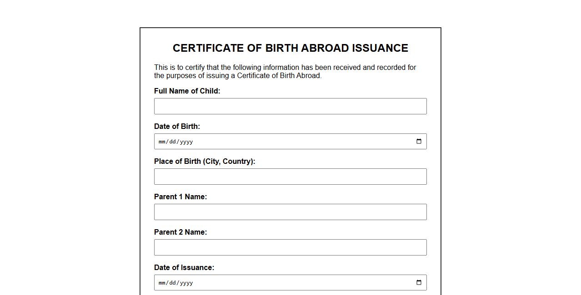Click the year segment in Date of Birth
This screenshot has height=295, width=581.
[186, 142]
